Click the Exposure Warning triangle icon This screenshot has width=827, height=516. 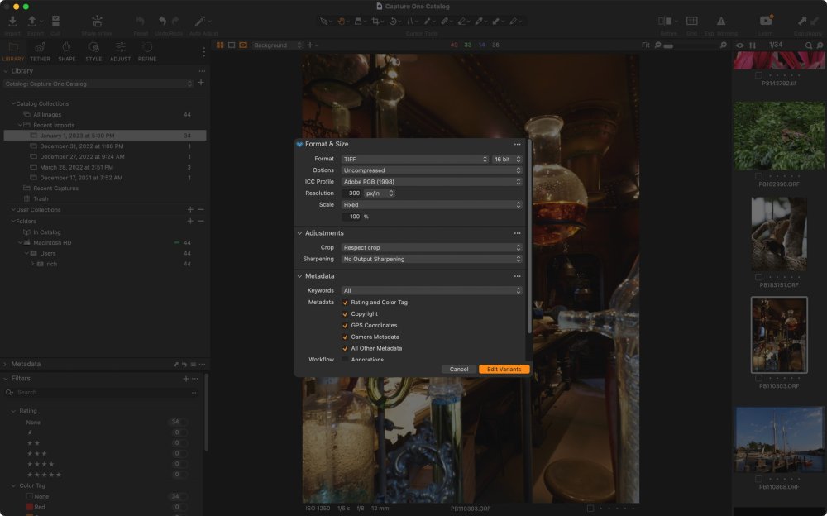tap(721, 21)
